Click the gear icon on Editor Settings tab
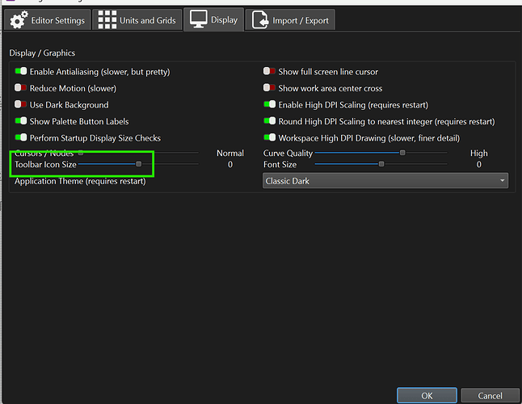 tap(19, 20)
